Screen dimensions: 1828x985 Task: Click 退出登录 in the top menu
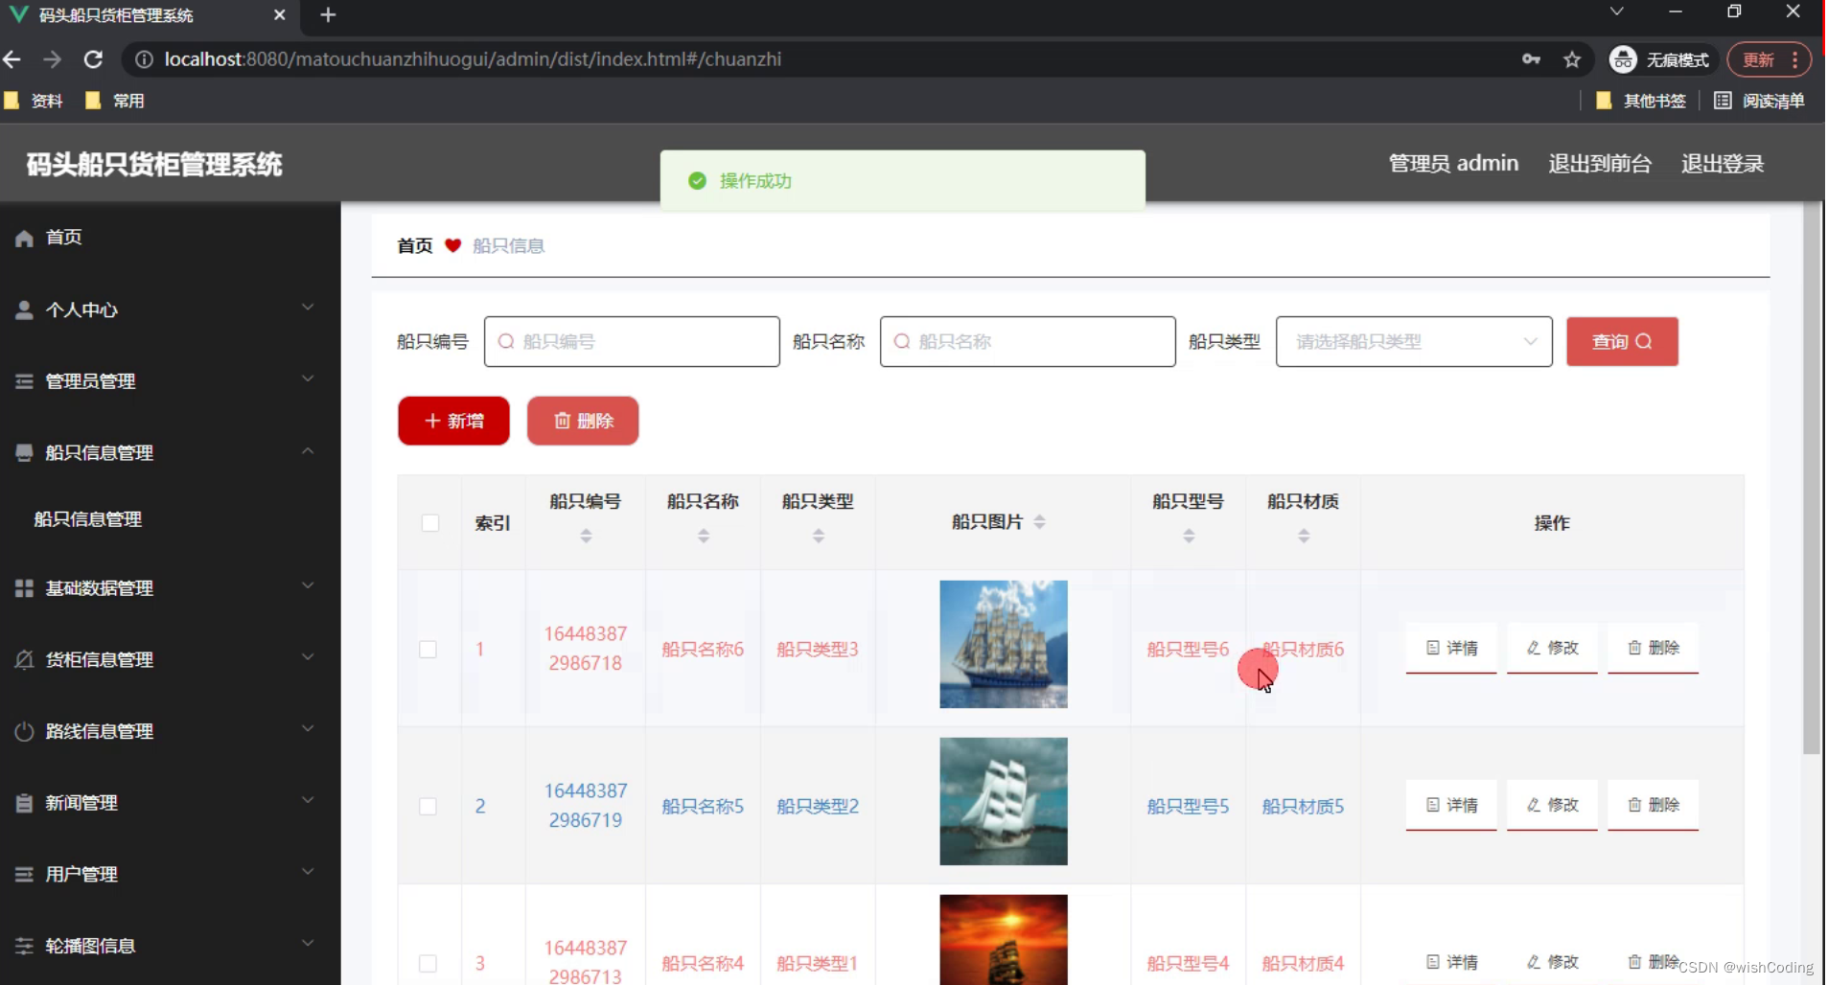pos(1722,163)
